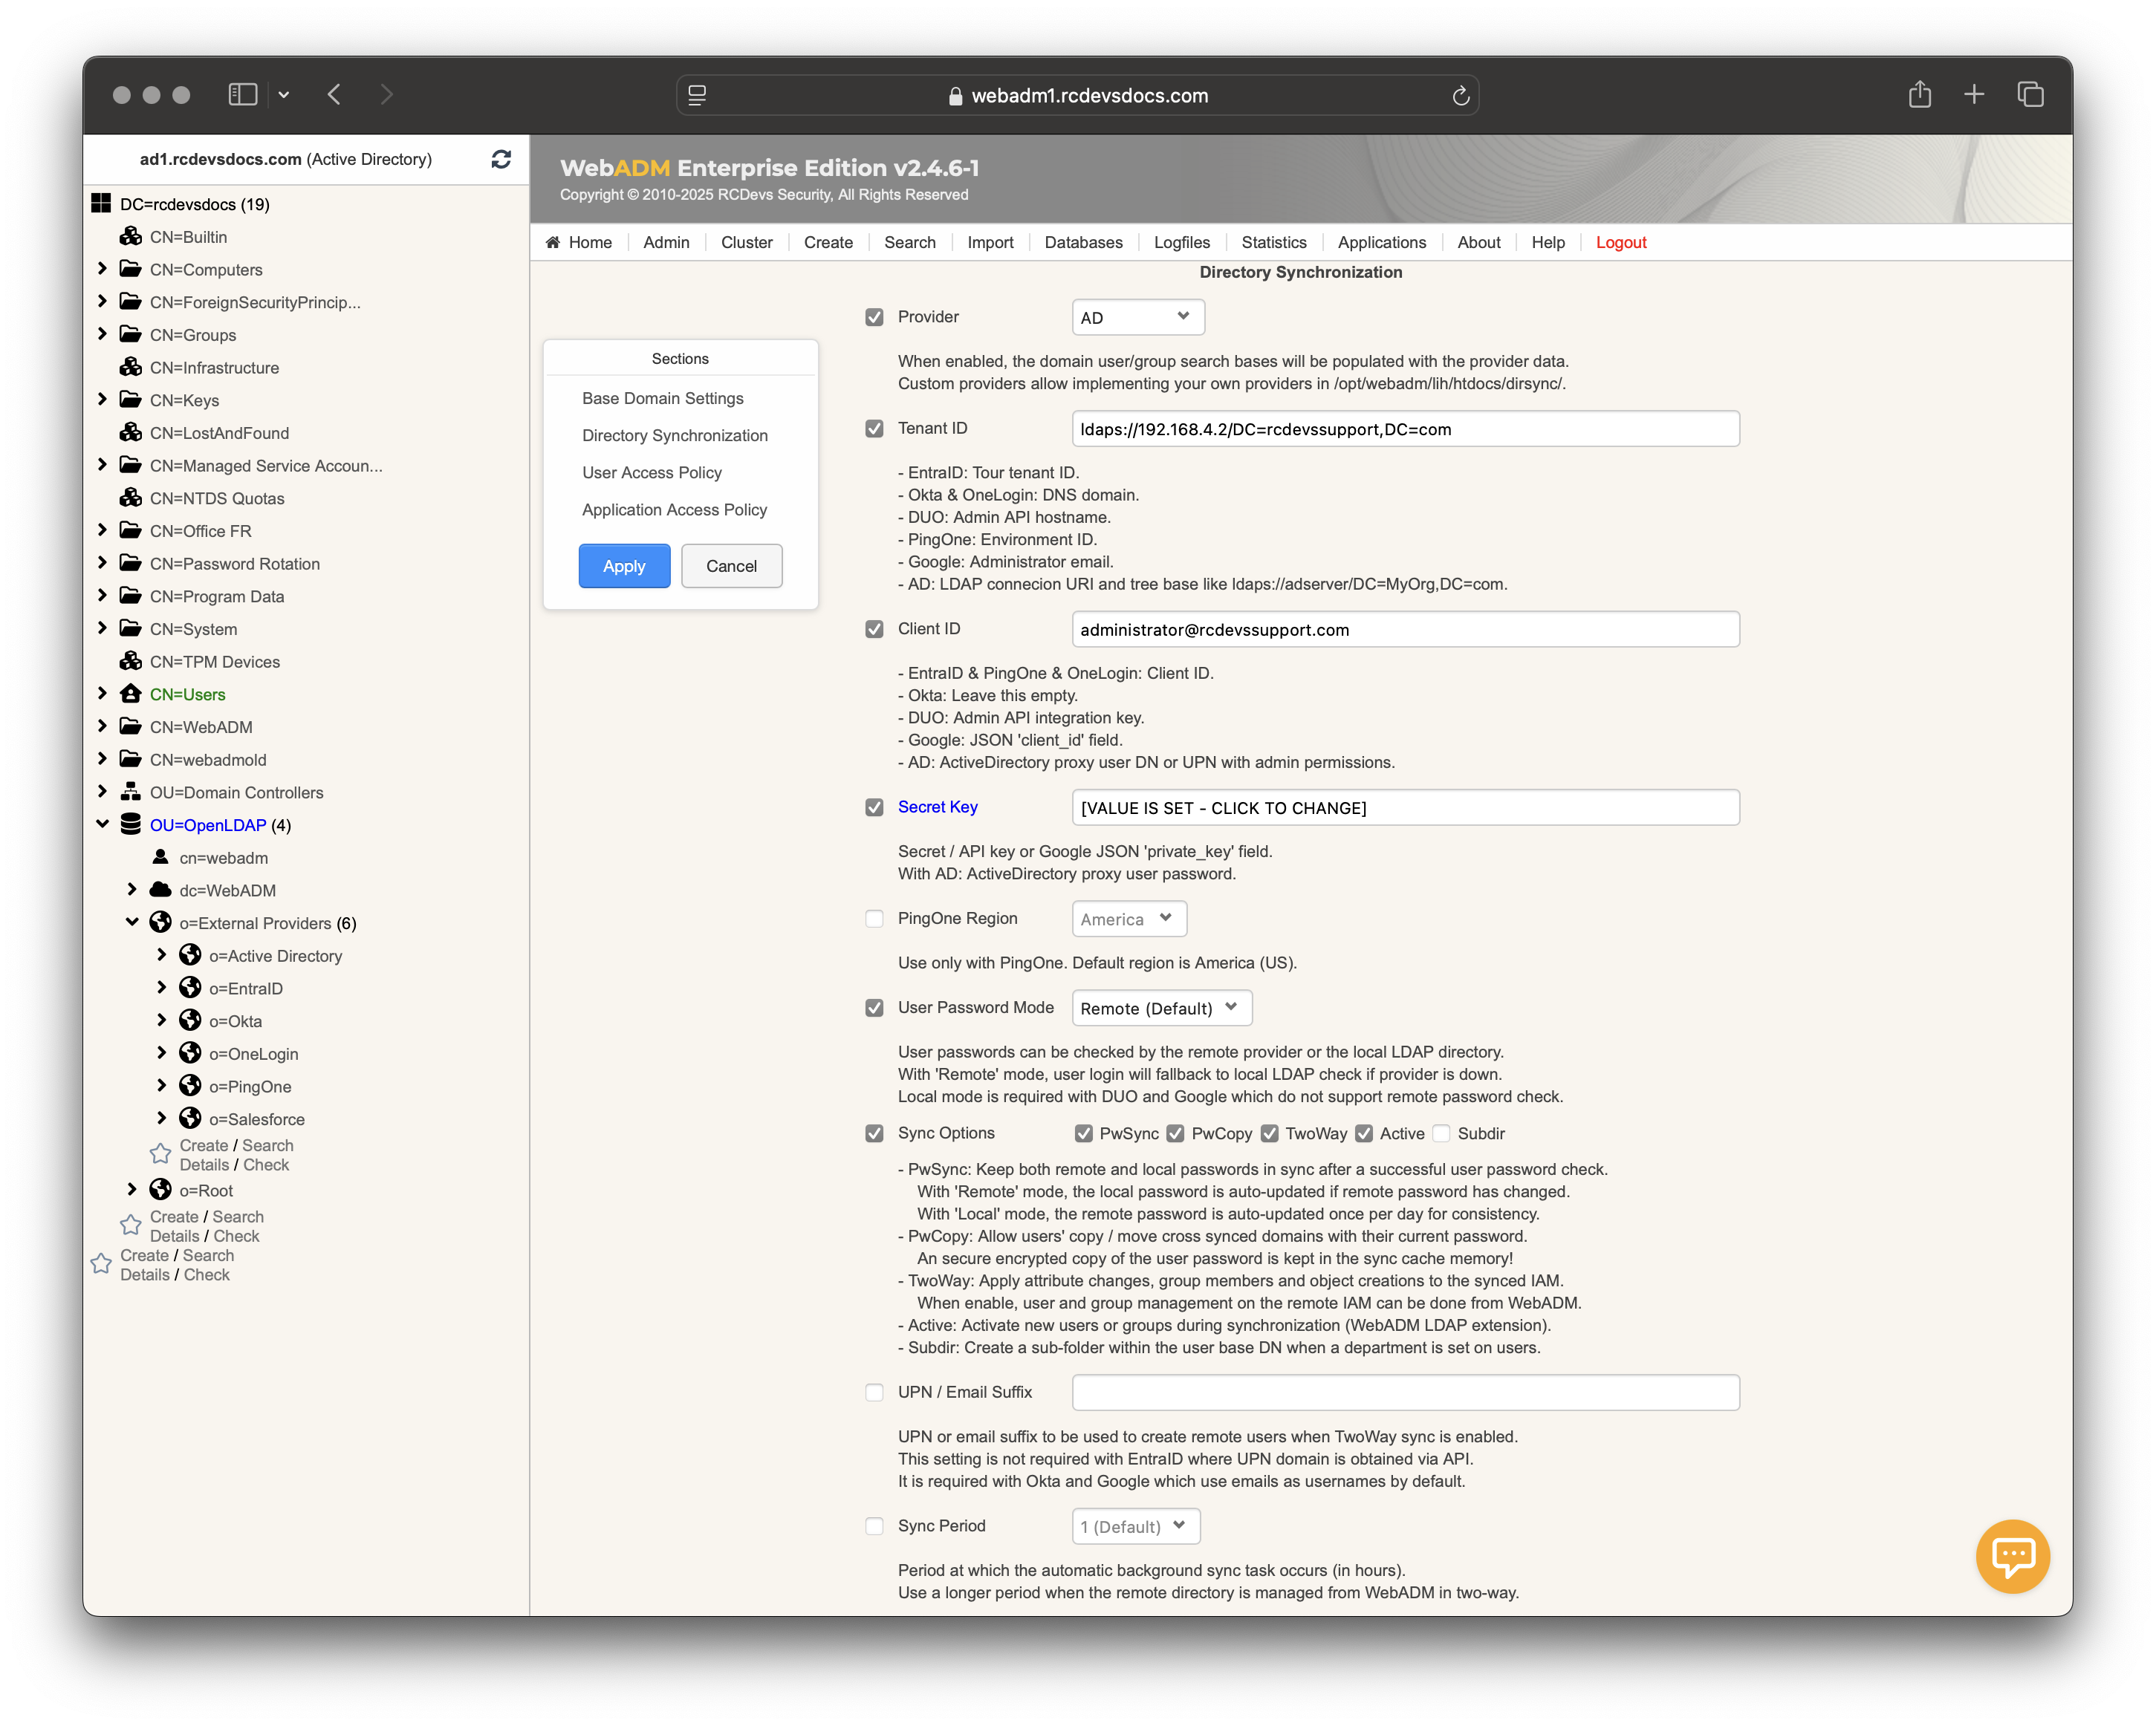Open the orange chat support bubble
2156x1726 pixels.
pos(2013,1555)
